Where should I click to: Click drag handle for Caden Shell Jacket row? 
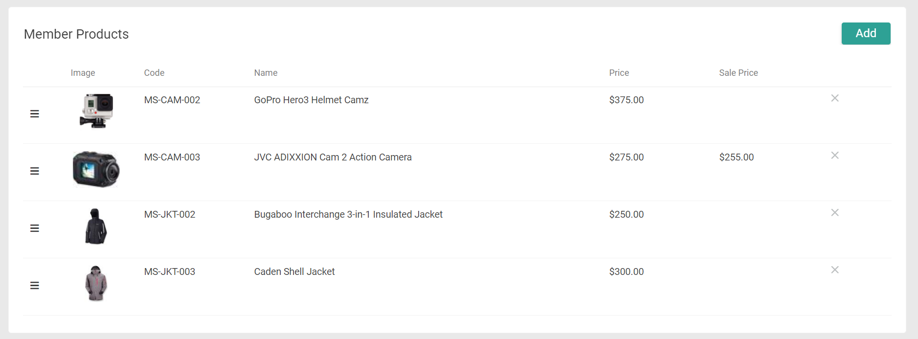[35, 286]
